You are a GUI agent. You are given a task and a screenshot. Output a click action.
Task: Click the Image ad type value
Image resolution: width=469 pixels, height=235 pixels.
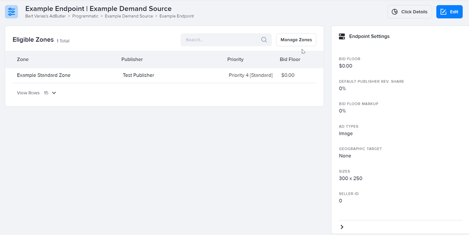click(346, 133)
